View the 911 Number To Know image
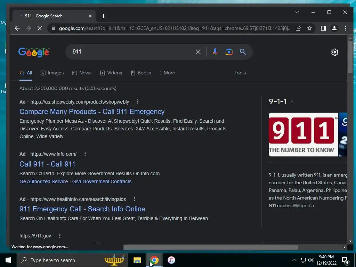The height and width of the screenshot is (267, 356). coord(303,135)
